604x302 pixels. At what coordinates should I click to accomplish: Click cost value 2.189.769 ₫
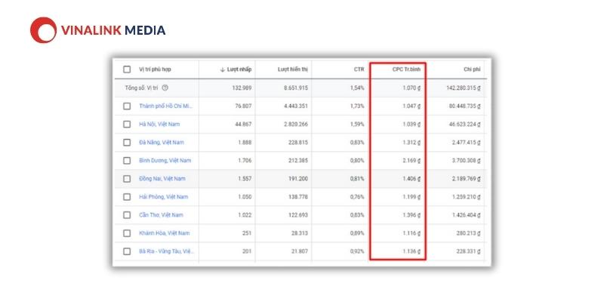coord(467,178)
